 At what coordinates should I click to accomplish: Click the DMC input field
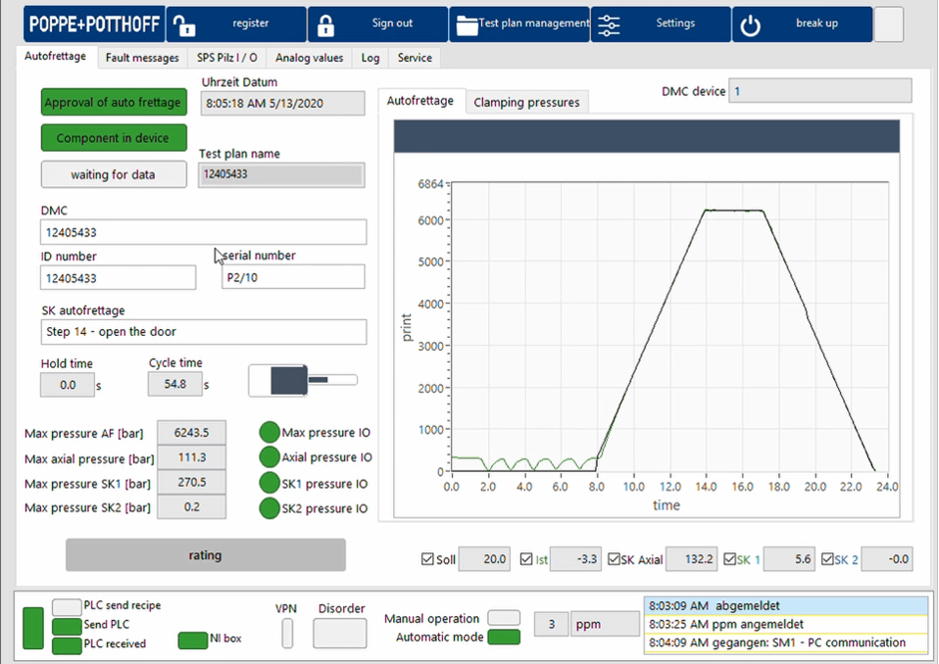pyautogui.click(x=203, y=232)
